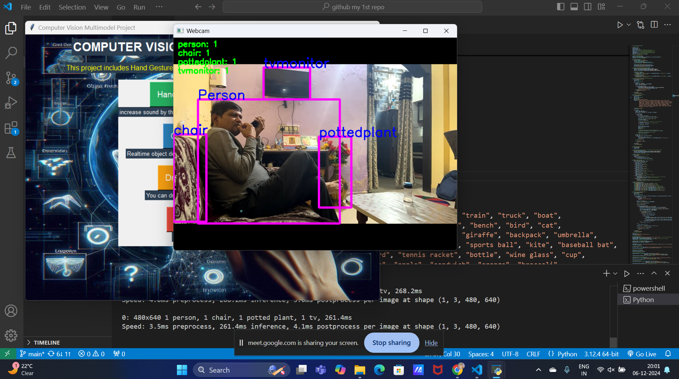Open Accounts icon in activity bar
The height and width of the screenshot is (379, 679).
click(11, 311)
